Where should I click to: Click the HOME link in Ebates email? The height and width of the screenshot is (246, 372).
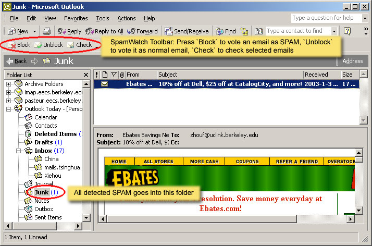pyautogui.click(x=119, y=162)
